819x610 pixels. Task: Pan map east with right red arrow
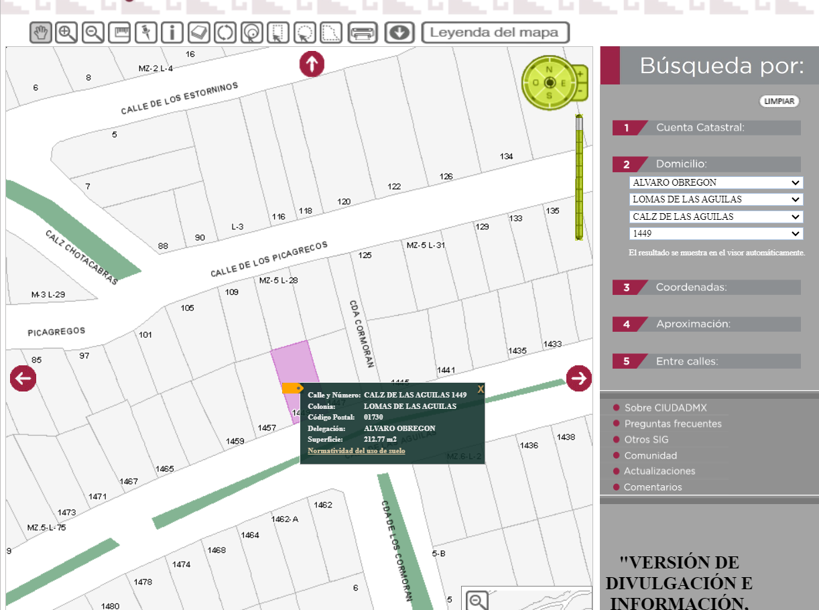tap(579, 378)
